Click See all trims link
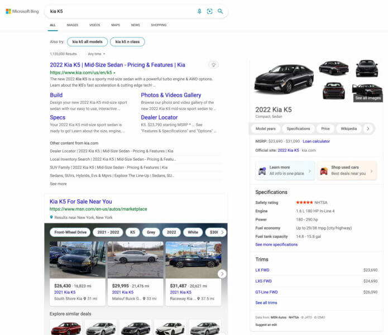The image size is (388, 335). tap(266, 303)
